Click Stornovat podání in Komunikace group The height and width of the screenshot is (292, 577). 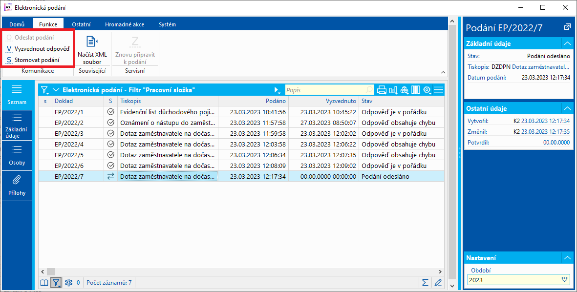(33, 60)
